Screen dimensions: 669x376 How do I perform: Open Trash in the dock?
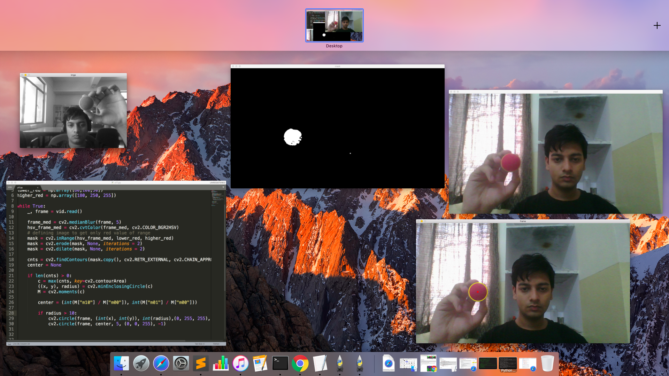point(547,363)
